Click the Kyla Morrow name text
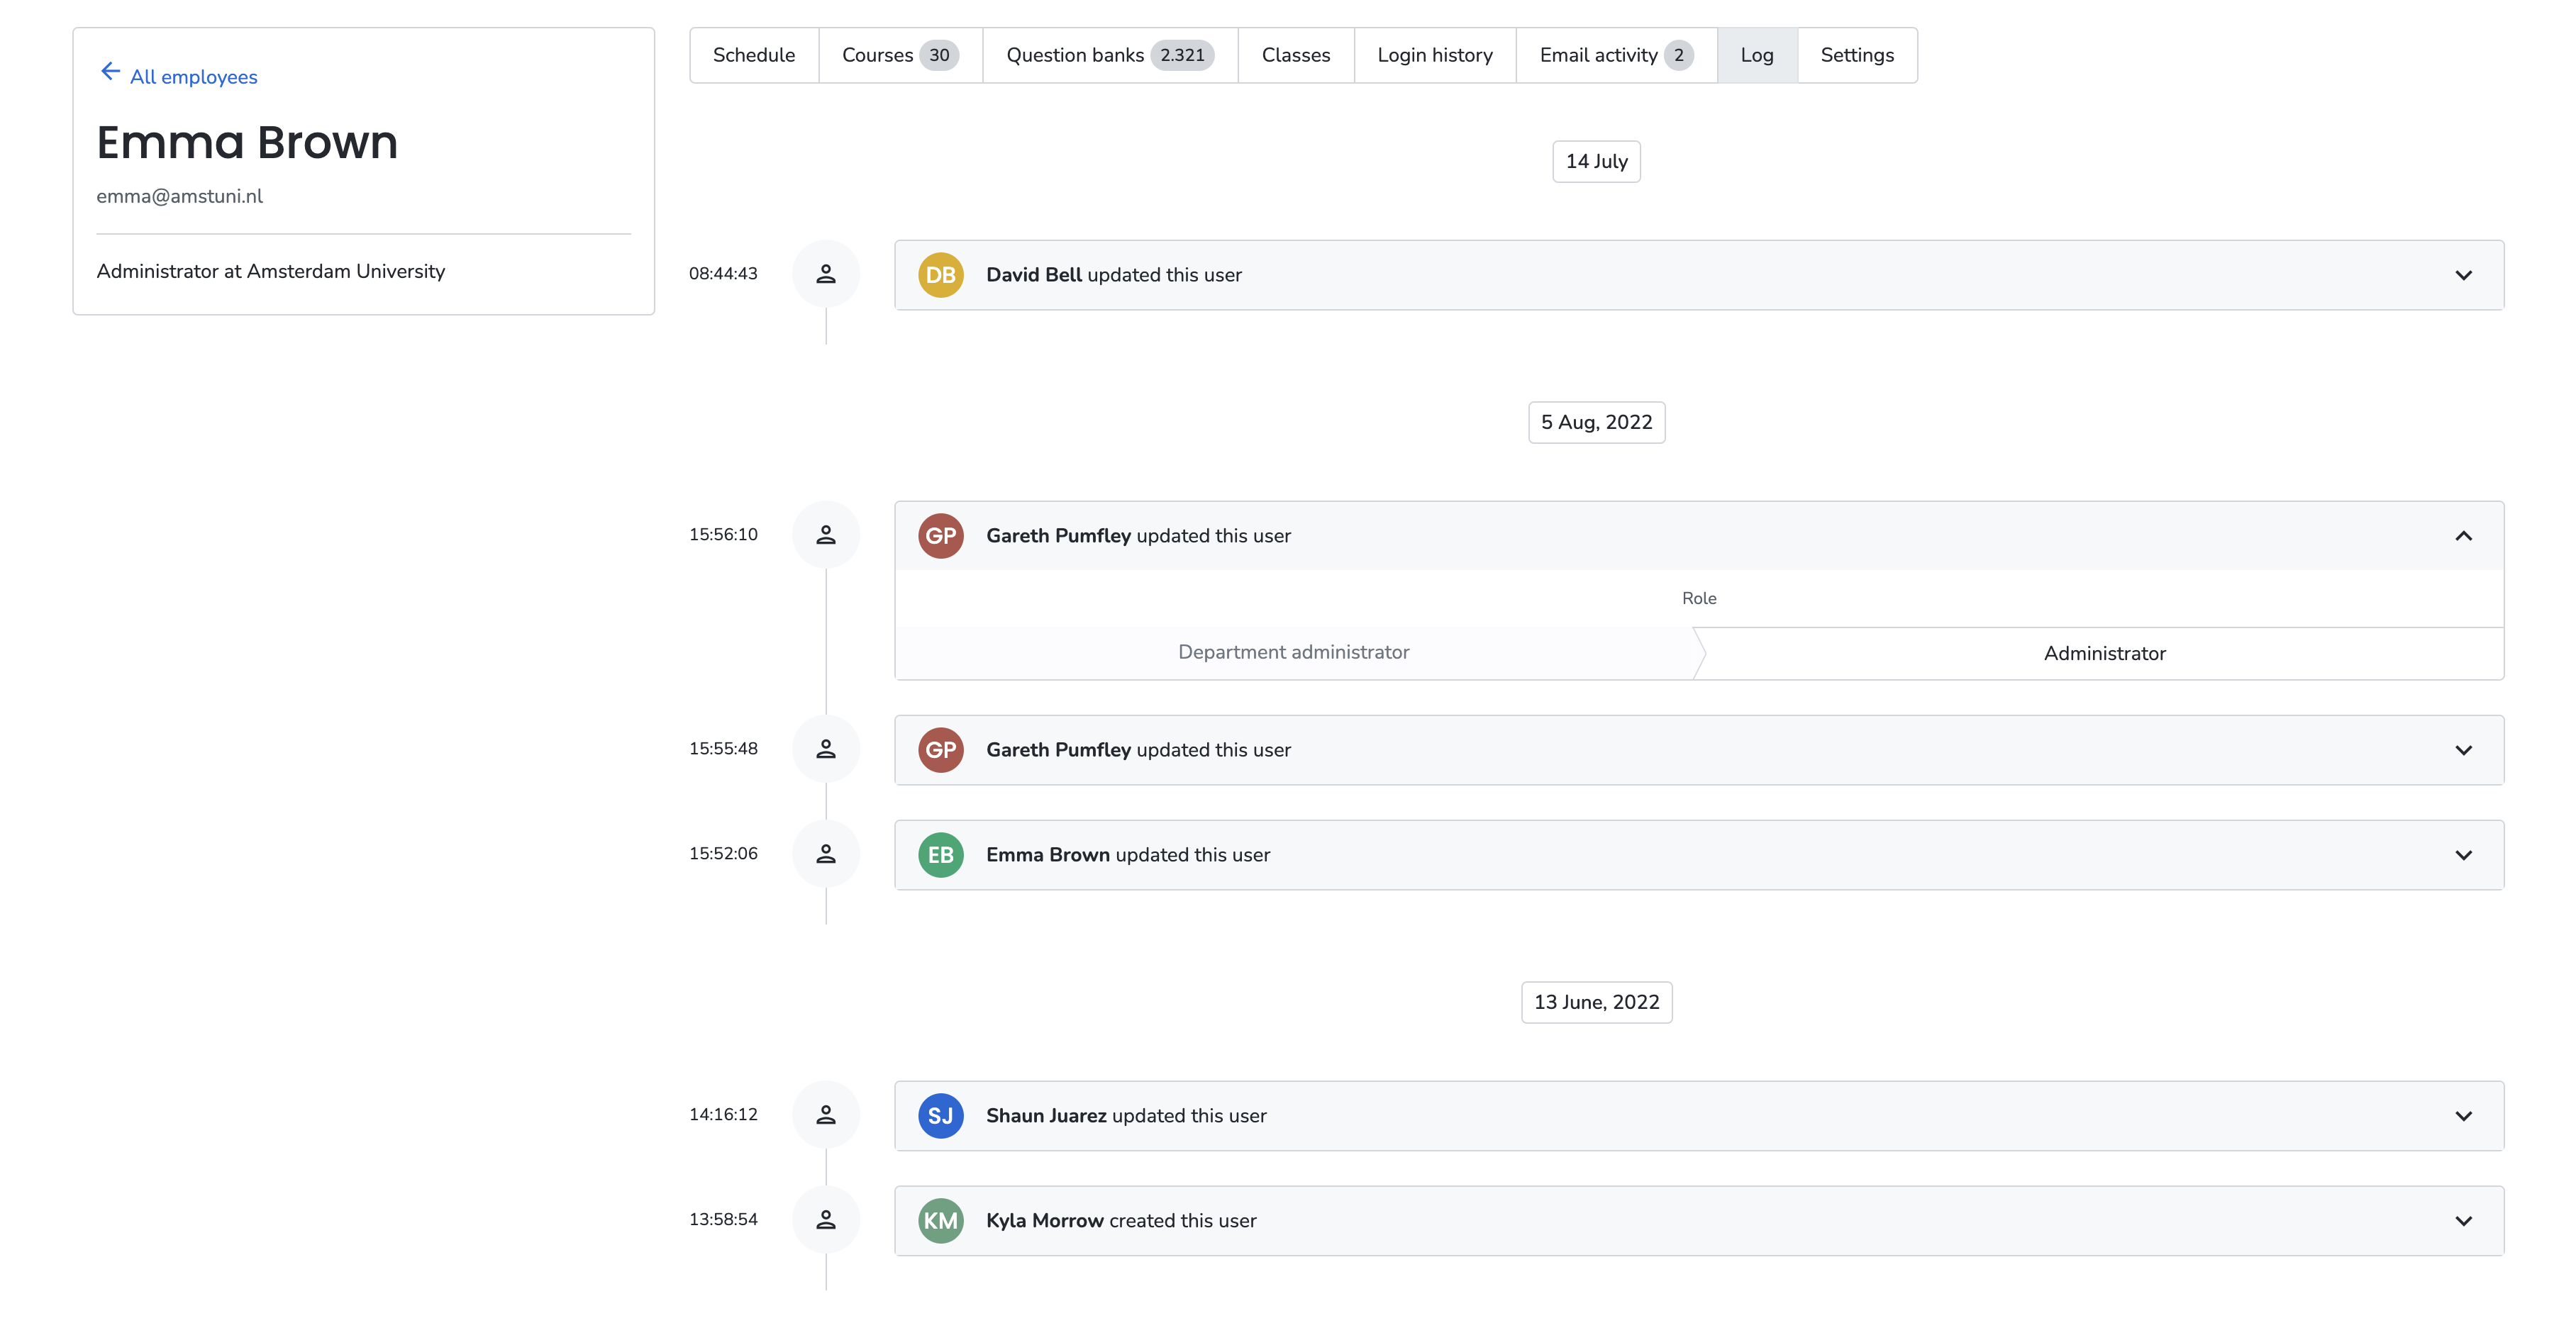 (x=1045, y=1221)
